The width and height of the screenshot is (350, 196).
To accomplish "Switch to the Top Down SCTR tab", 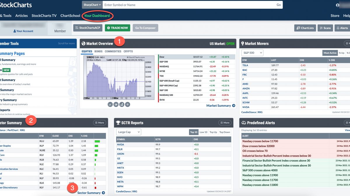I will coord(225,132).
